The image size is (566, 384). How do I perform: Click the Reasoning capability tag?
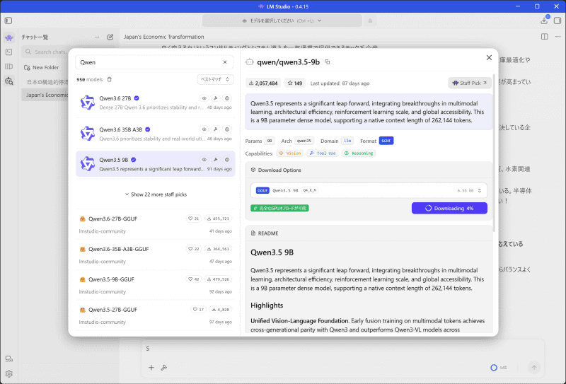click(359, 153)
